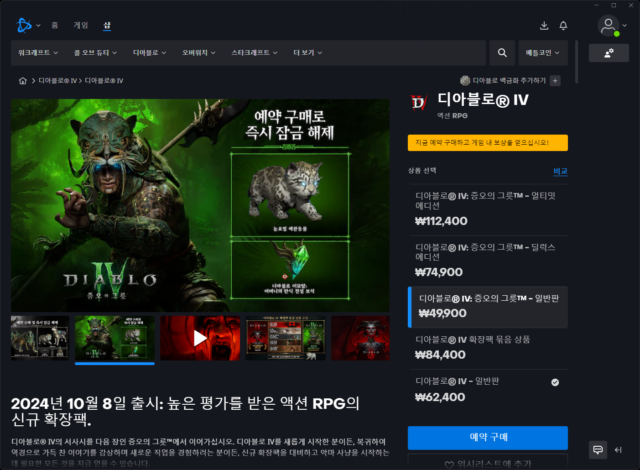Select the expansion bundle contents thumbnail
Image resolution: width=640 pixels, height=470 pixels.
coord(286,338)
